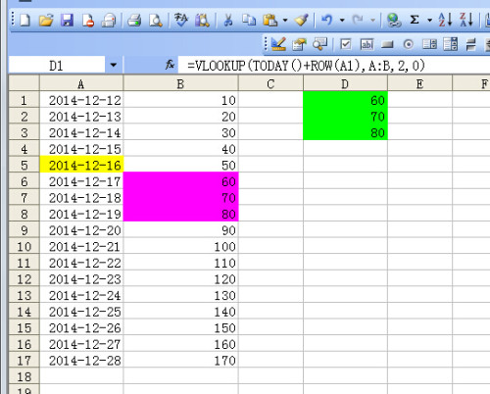Screen dimensions: 490x394
Task: Select the row 5 header
Action: [x=24, y=165]
